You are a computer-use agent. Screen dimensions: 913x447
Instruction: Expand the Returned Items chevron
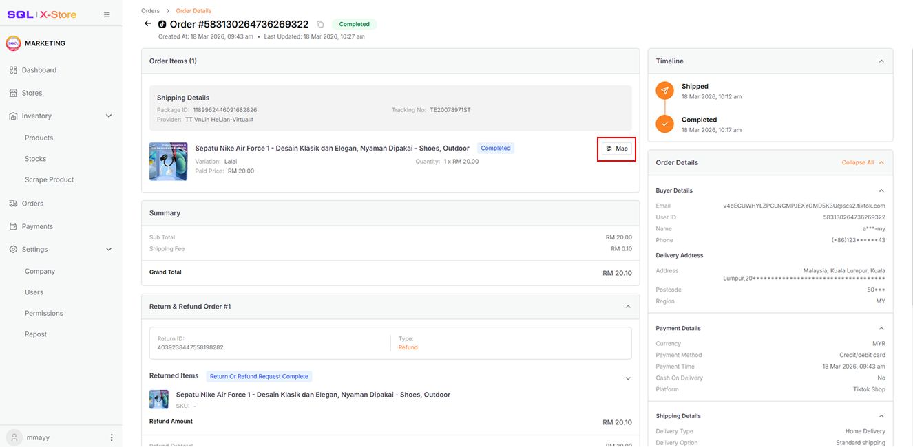pyautogui.click(x=628, y=378)
